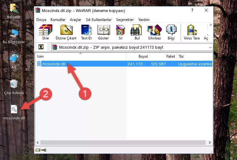
Task: Click the key password icon in status bar
Action: click(44, 150)
